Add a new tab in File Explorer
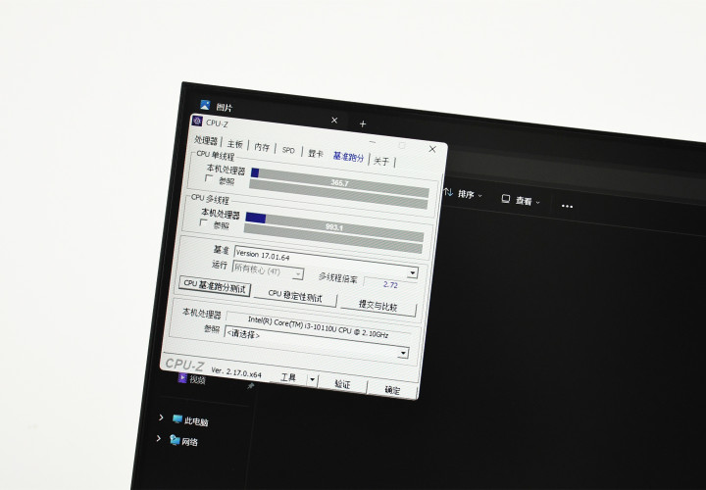This screenshot has width=706, height=490. (363, 123)
